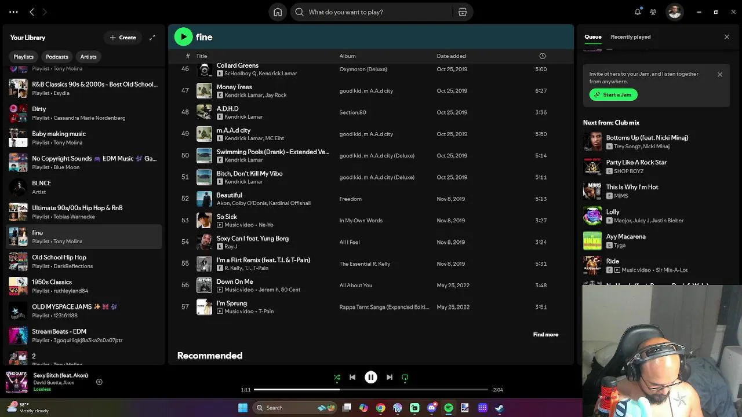
Task: Click the Find more link
Action: click(x=545, y=334)
